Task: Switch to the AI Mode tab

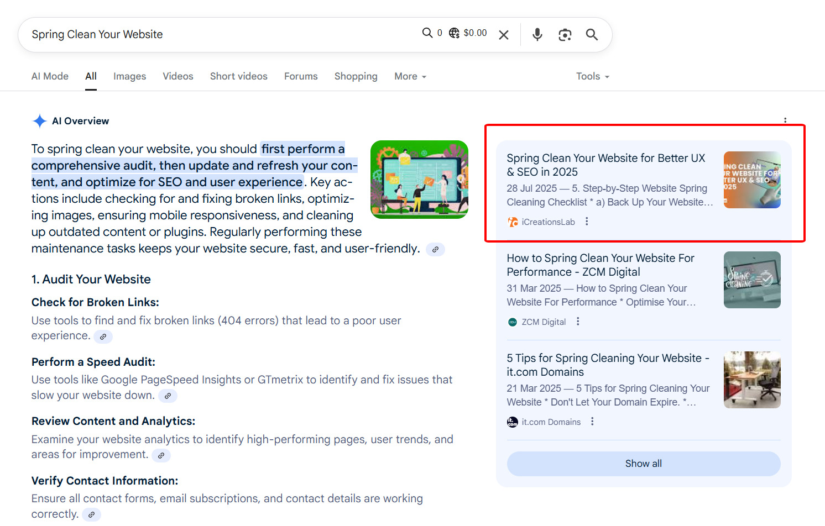Action: 50,76
